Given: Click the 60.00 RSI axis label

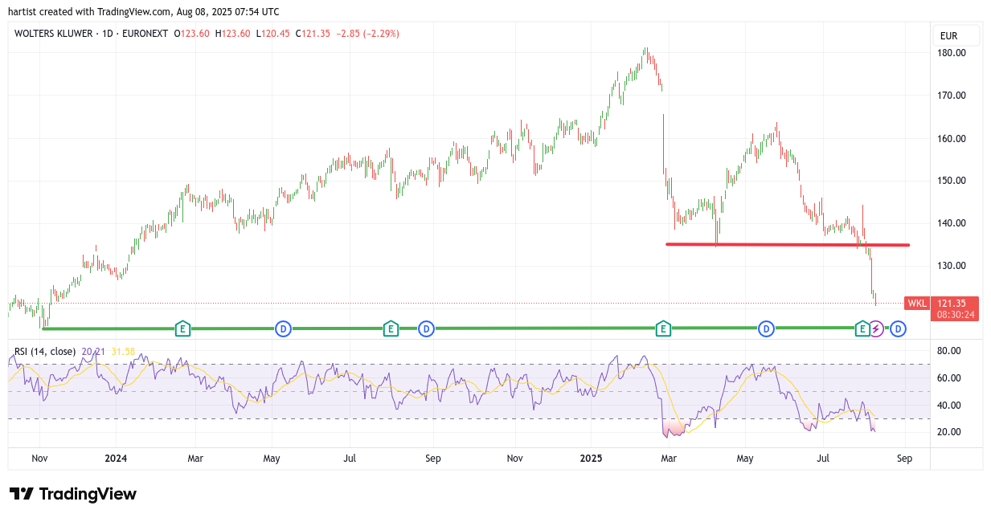Looking at the screenshot, I should tap(949, 378).
